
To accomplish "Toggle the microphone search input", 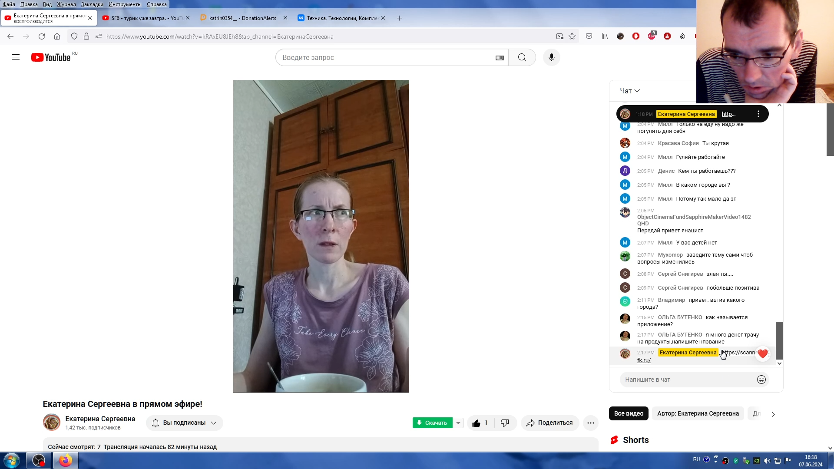I will (552, 57).
